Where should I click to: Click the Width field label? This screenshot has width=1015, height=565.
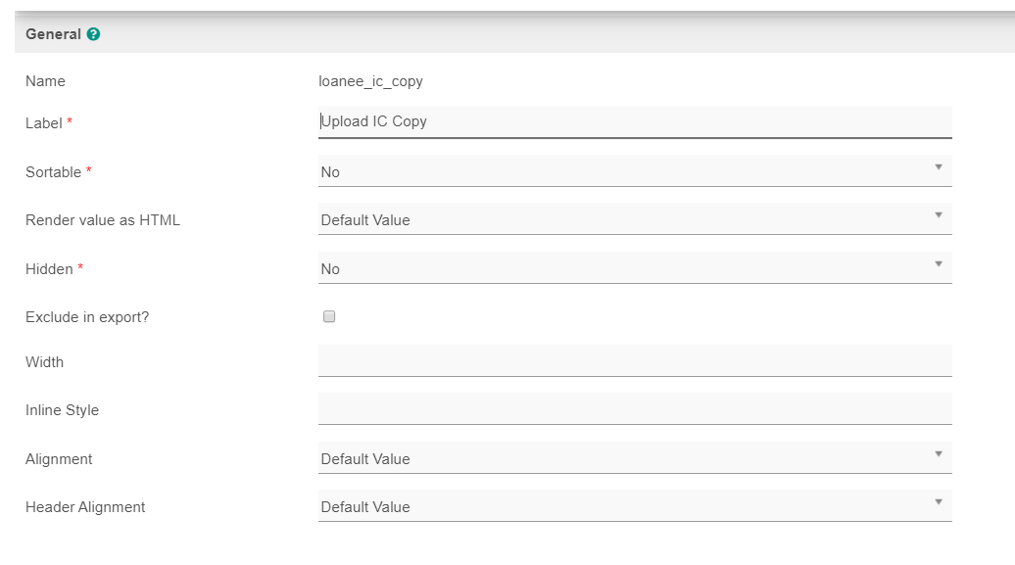(x=44, y=362)
